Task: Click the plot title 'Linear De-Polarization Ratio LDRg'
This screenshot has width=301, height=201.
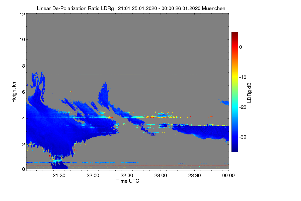Action: pos(75,8)
